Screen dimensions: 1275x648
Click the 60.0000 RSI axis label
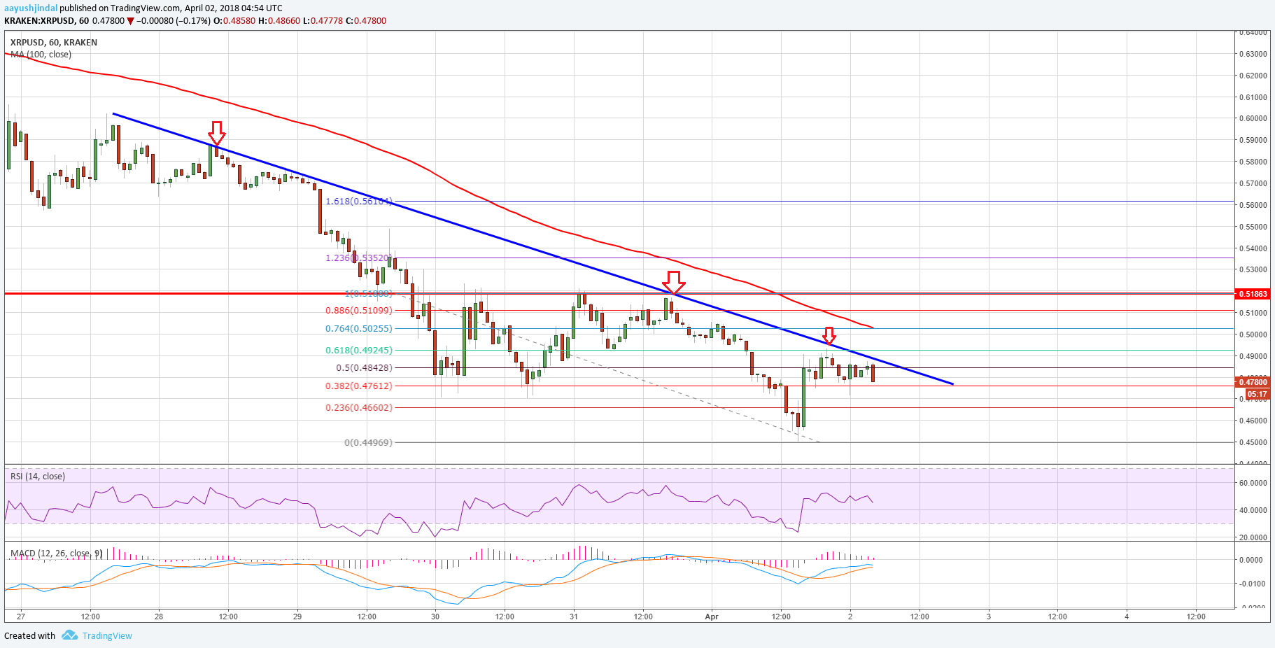(1253, 483)
